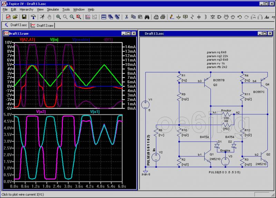This screenshot has width=276, height=198.
Task: Open the Simulate menu
Action: [53, 10]
